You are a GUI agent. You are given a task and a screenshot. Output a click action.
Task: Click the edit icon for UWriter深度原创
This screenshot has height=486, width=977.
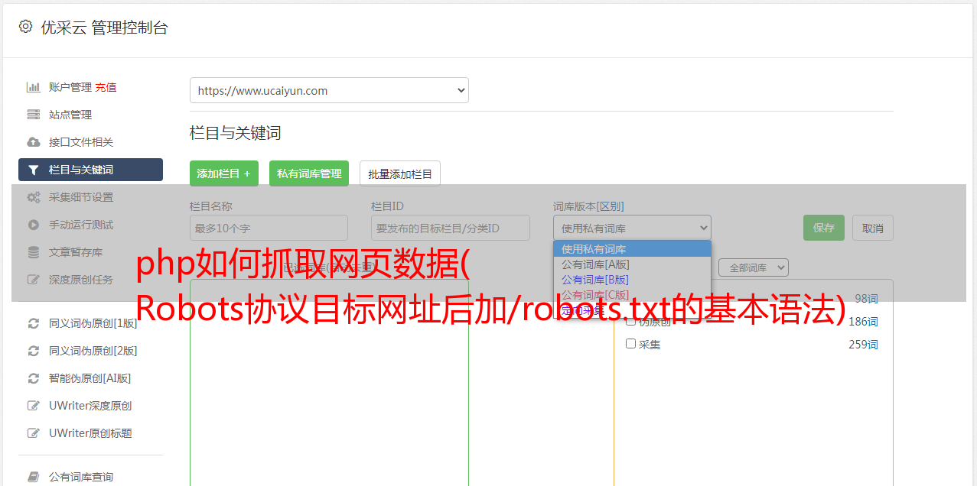coord(34,406)
